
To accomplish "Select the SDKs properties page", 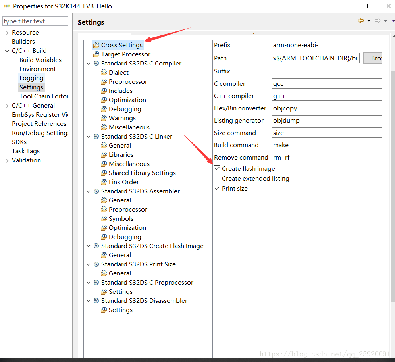I will (19, 142).
